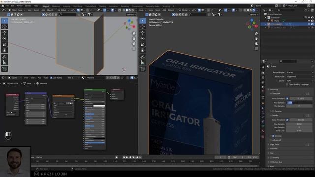Select the Rotate tool in left viewport
This screenshot has width=315, height=177.
4,38
